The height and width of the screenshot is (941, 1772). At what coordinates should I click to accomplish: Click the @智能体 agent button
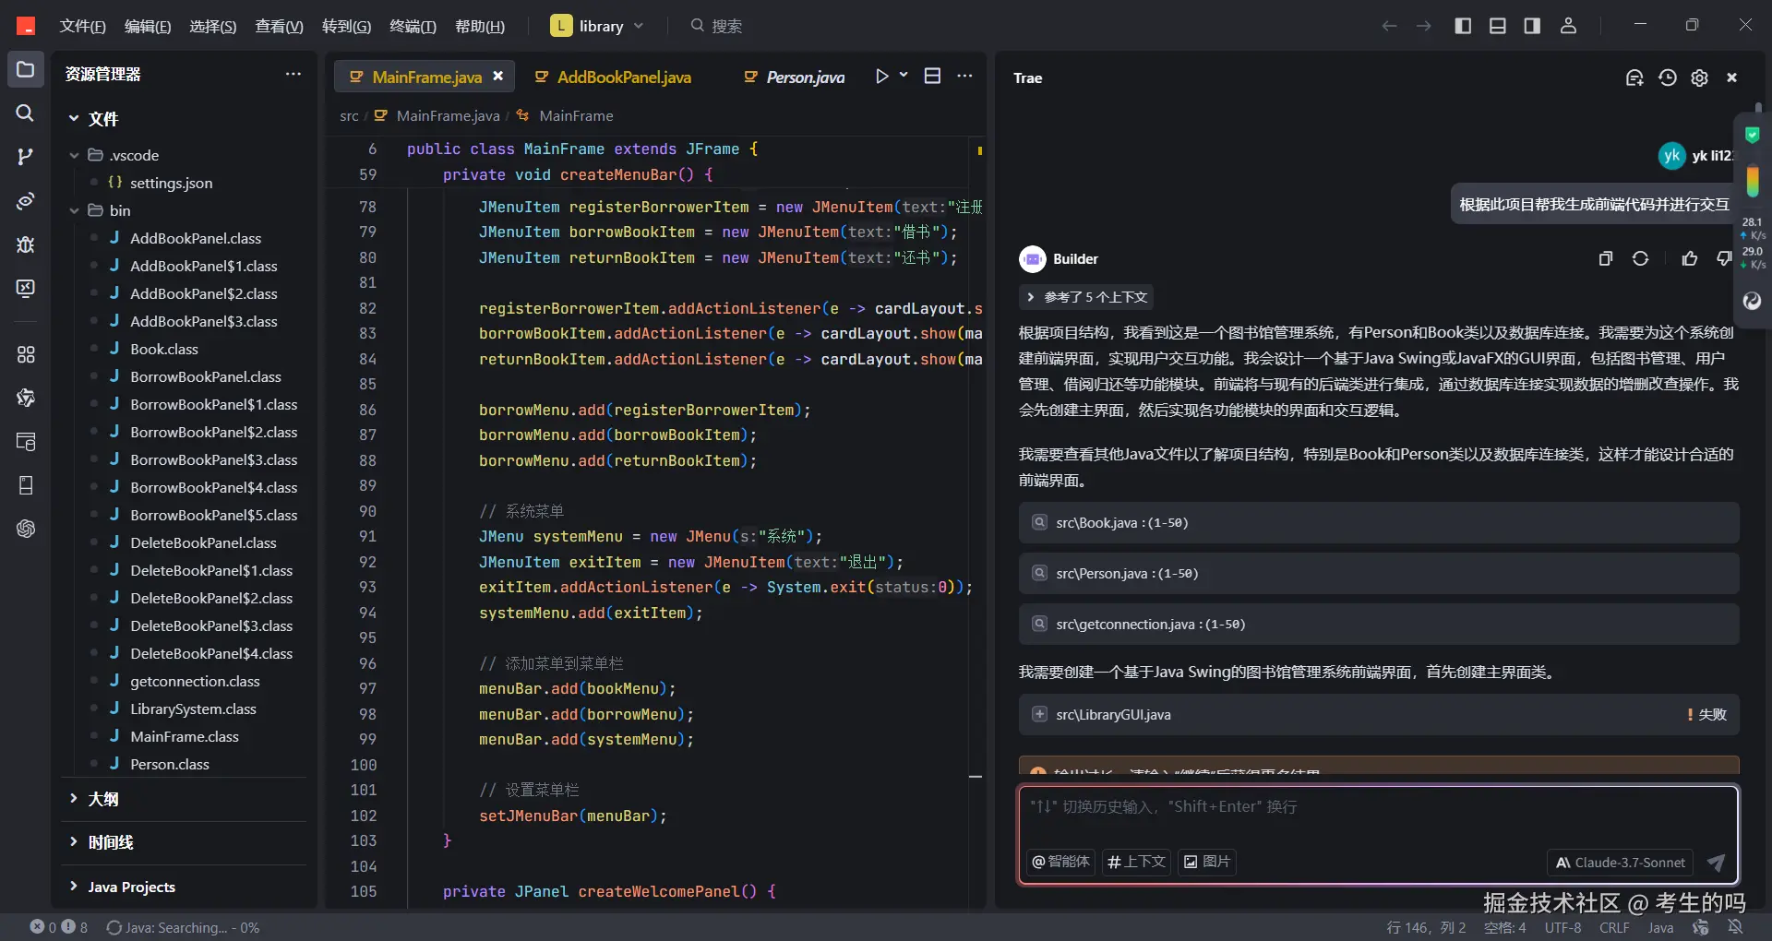click(1060, 862)
